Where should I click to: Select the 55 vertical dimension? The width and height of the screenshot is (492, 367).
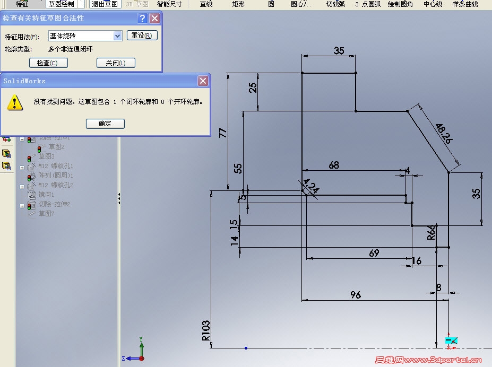238,168
